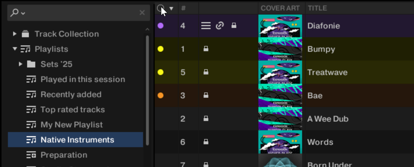The width and height of the screenshot is (414, 167).
Task: Click into the browser search field
Action: [x=78, y=13]
